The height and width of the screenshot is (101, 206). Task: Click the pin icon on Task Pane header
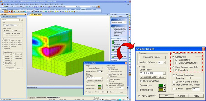tap(126, 14)
